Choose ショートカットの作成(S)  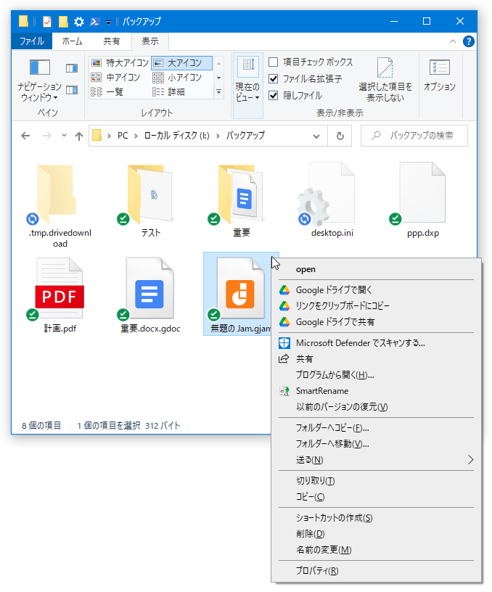click(376, 517)
